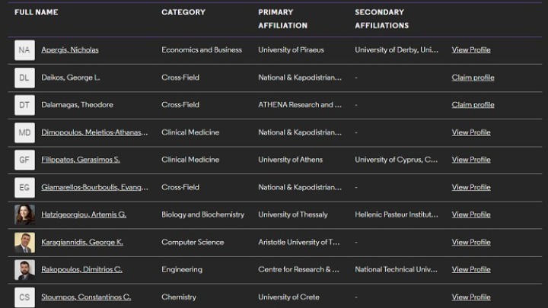
Task: Open the Apergis, Nicholas name link
Action: coord(69,50)
